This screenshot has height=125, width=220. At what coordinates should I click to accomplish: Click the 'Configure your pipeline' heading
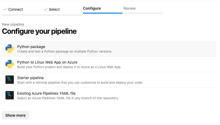[x=39, y=31]
